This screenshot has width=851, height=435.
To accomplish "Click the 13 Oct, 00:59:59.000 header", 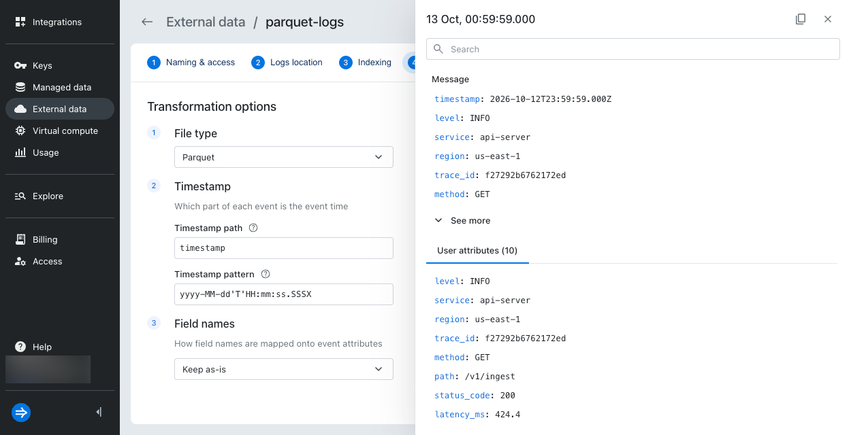I will [481, 19].
